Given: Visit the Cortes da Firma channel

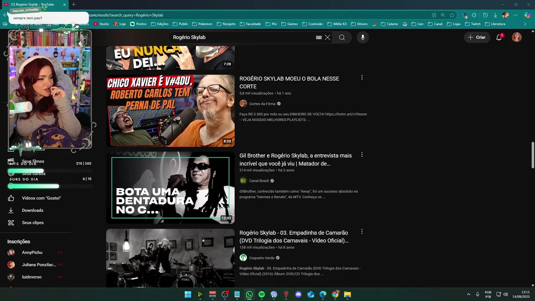Looking at the screenshot, I should coord(262,104).
